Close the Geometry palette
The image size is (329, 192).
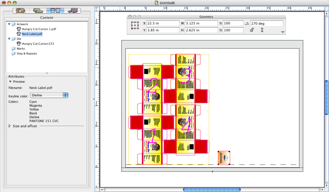[x=130, y=16]
